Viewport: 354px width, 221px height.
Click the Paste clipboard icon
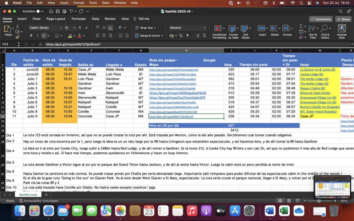pos(7,29)
